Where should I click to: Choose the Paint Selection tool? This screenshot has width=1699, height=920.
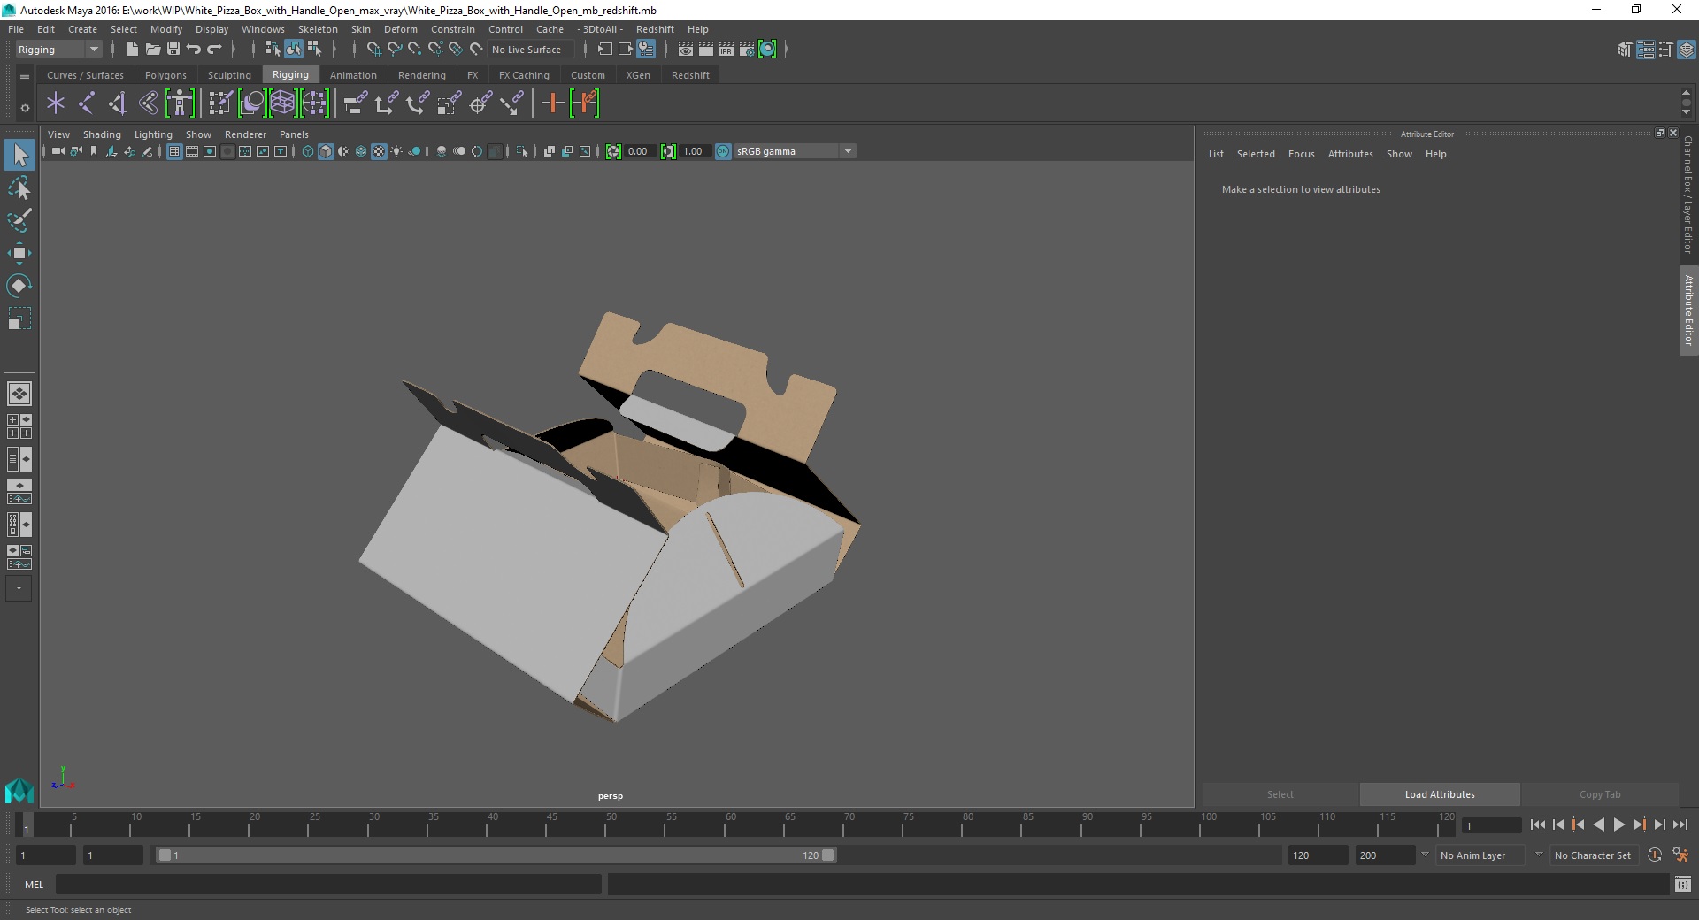pos(19,220)
